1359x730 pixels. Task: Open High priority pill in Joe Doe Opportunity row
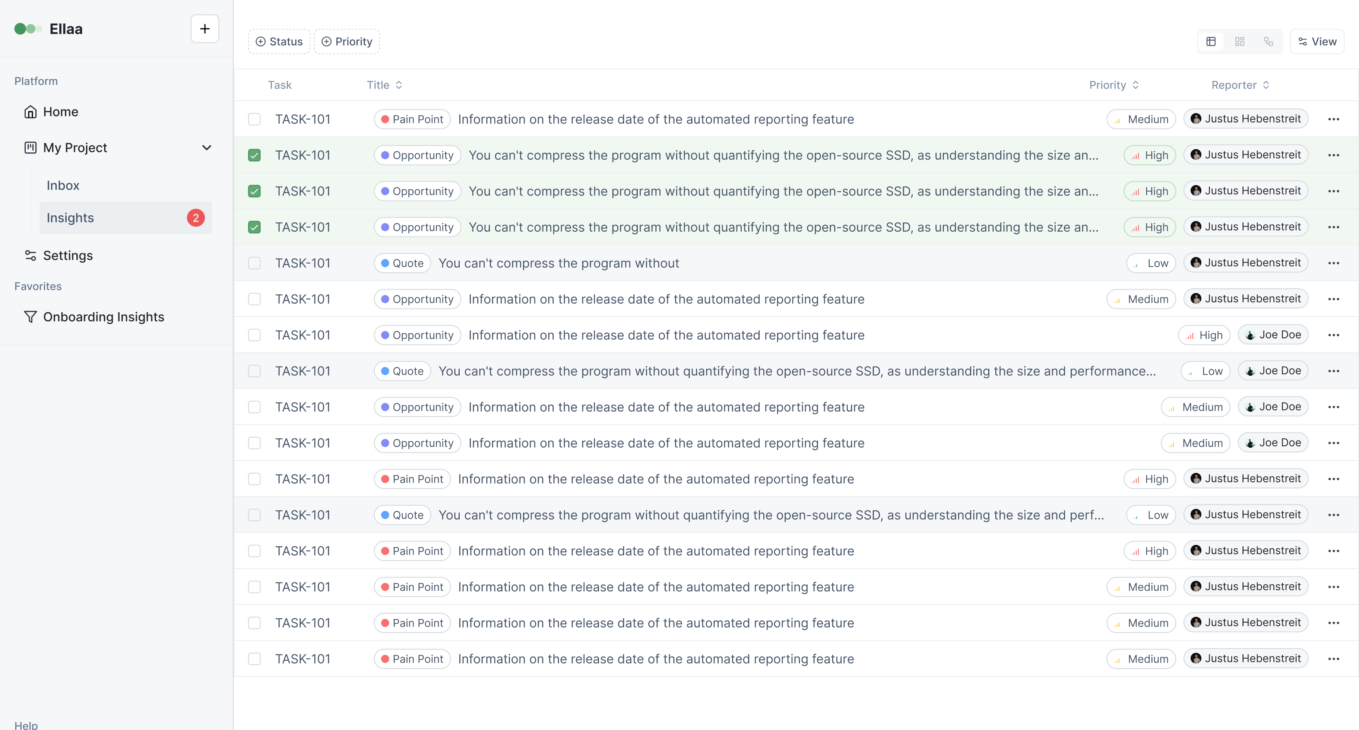point(1204,335)
